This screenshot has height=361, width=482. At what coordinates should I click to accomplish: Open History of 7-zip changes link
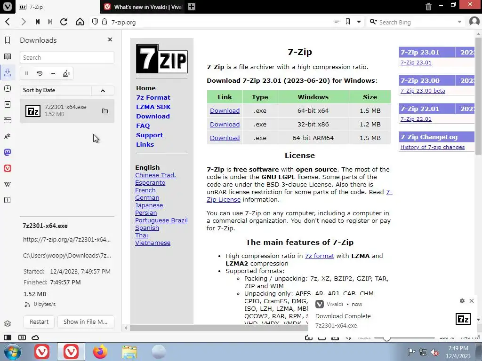click(433, 147)
